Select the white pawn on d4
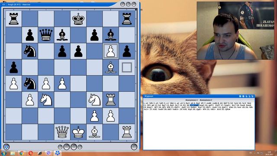Viewport: 277px width, 156px height. [62, 84]
